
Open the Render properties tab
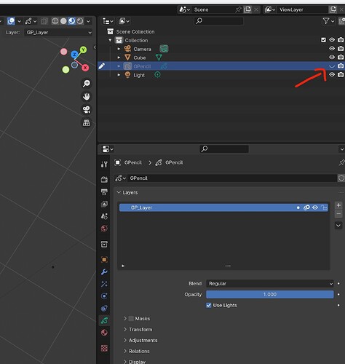click(x=104, y=179)
